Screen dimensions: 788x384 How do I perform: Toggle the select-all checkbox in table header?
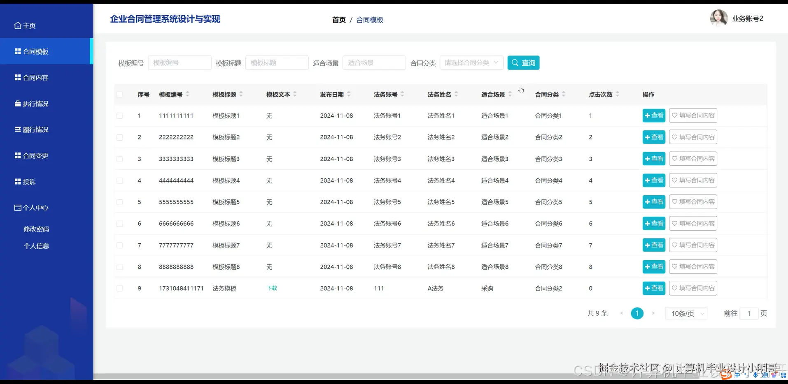click(x=120, y=94)
